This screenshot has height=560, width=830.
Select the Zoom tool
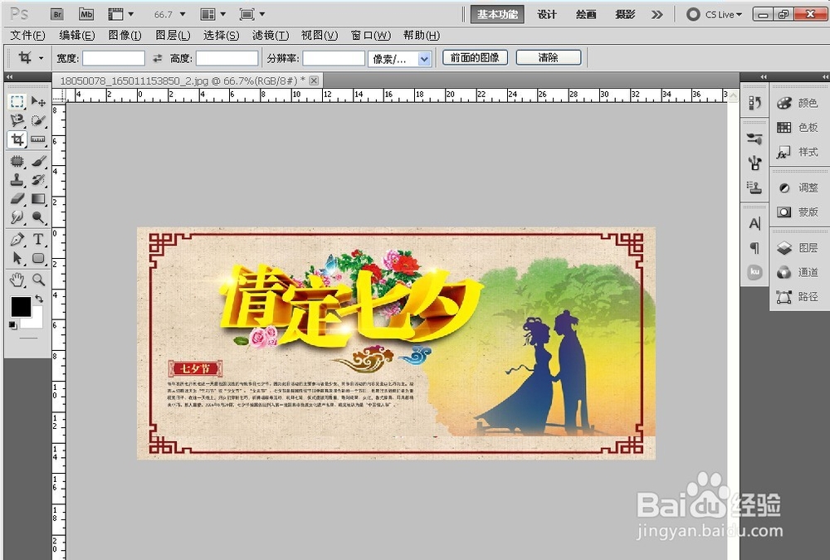(38, 280)
